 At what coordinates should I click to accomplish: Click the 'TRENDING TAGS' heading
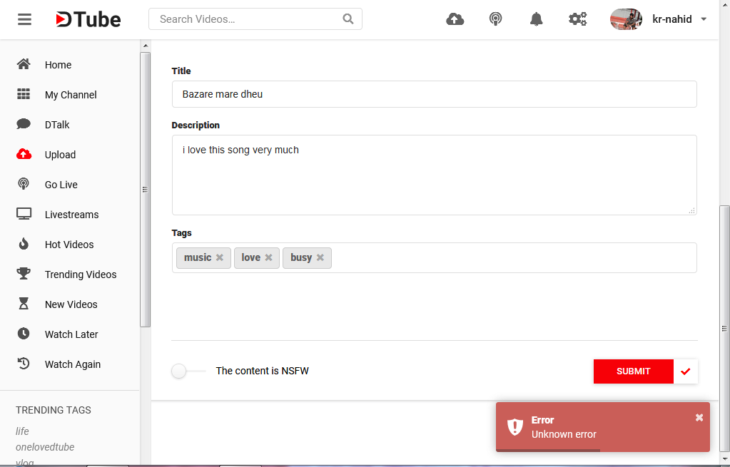tap(54, 410)
